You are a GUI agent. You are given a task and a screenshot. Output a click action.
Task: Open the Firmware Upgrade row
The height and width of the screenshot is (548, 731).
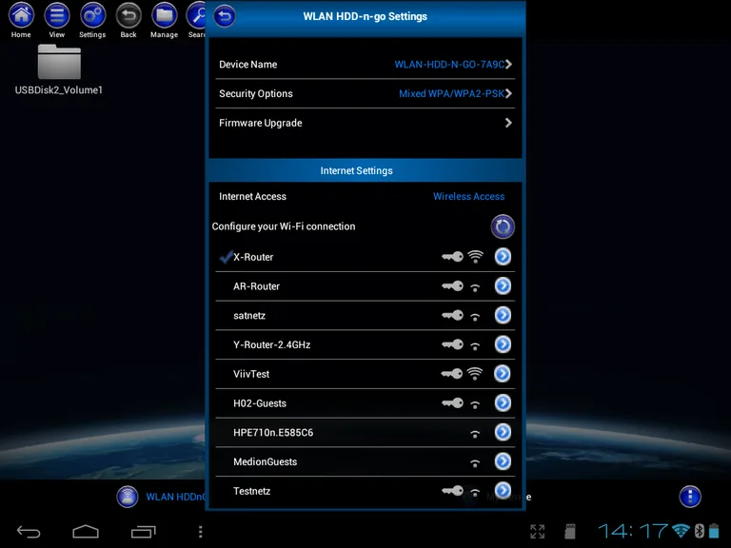[365, 123]
